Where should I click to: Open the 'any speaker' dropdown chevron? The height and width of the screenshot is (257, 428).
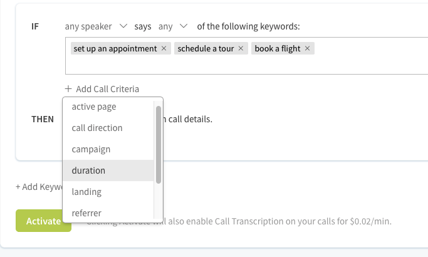123,26
